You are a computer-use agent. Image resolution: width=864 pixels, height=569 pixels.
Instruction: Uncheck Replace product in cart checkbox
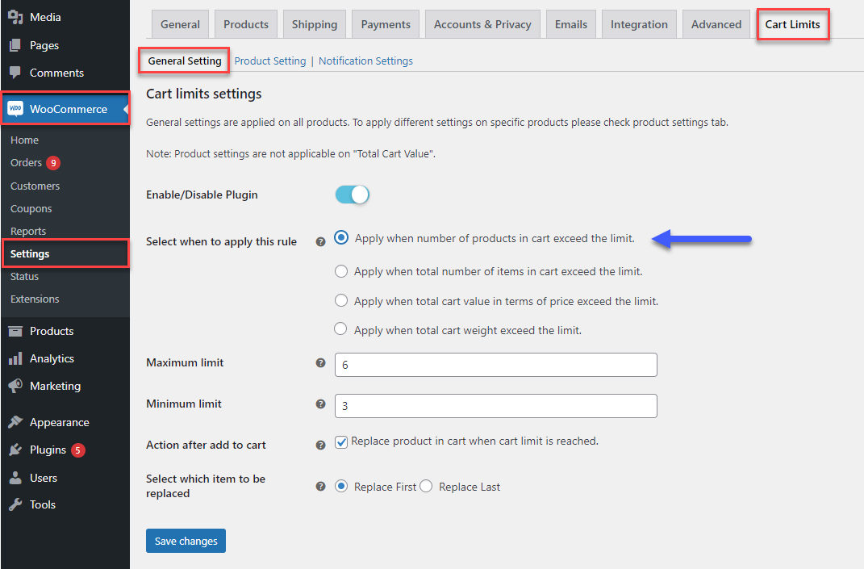click(x=341, y=441)
